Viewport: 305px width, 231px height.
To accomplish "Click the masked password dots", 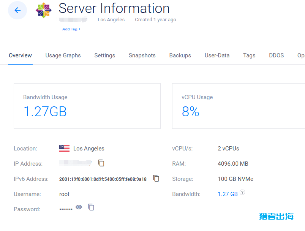I will 66,209.
